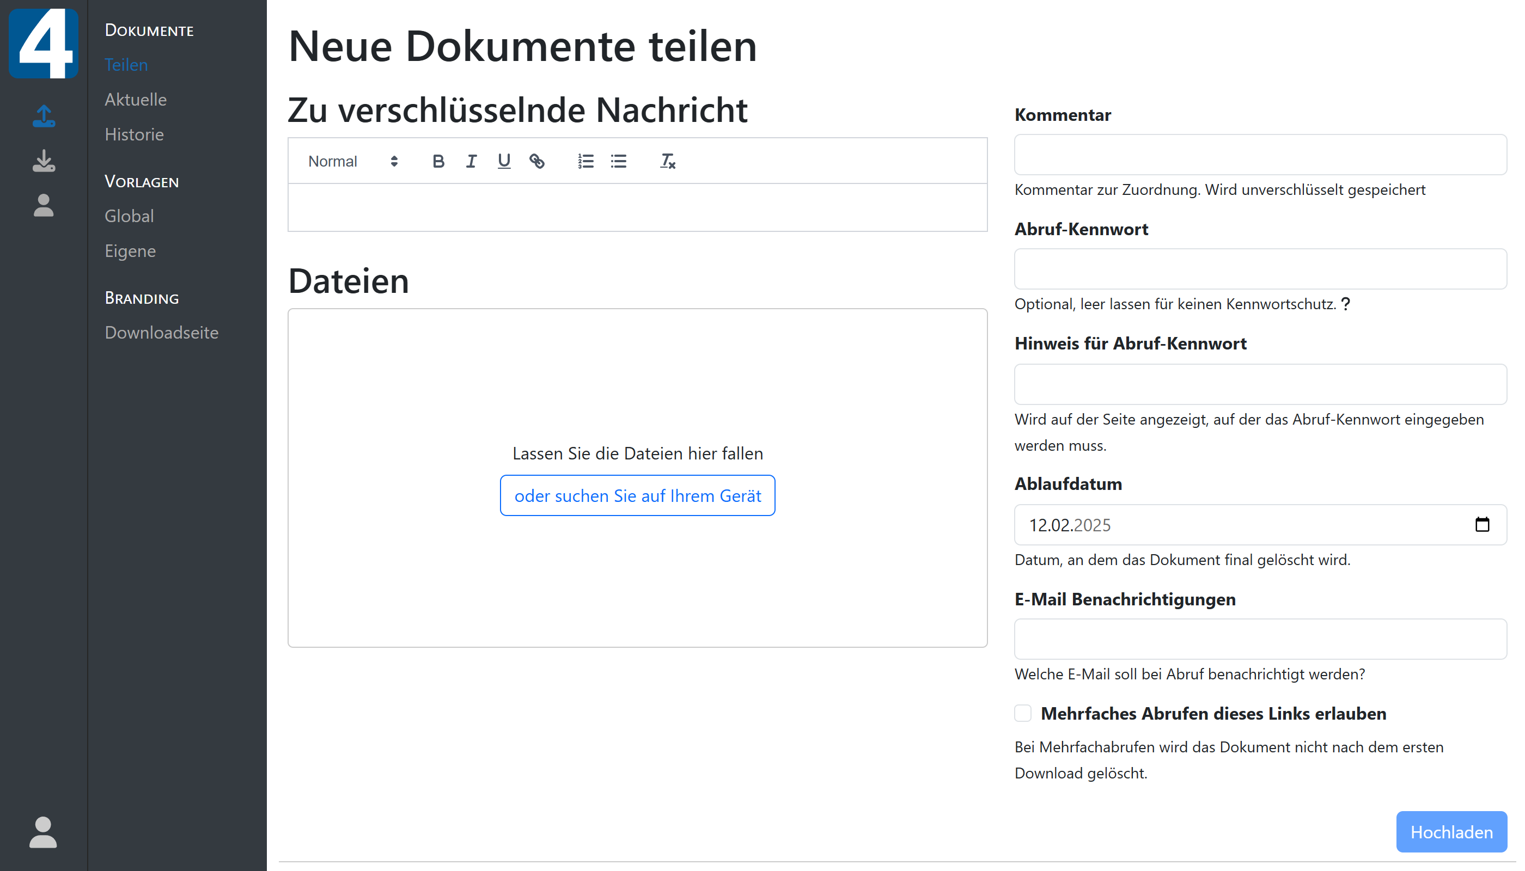This screenshot has height=871, width=1525.
Task: Click 'oder suchen Sie auf Ihrem Gerät'
Action: pyautogui.click(x=637, y=495)
